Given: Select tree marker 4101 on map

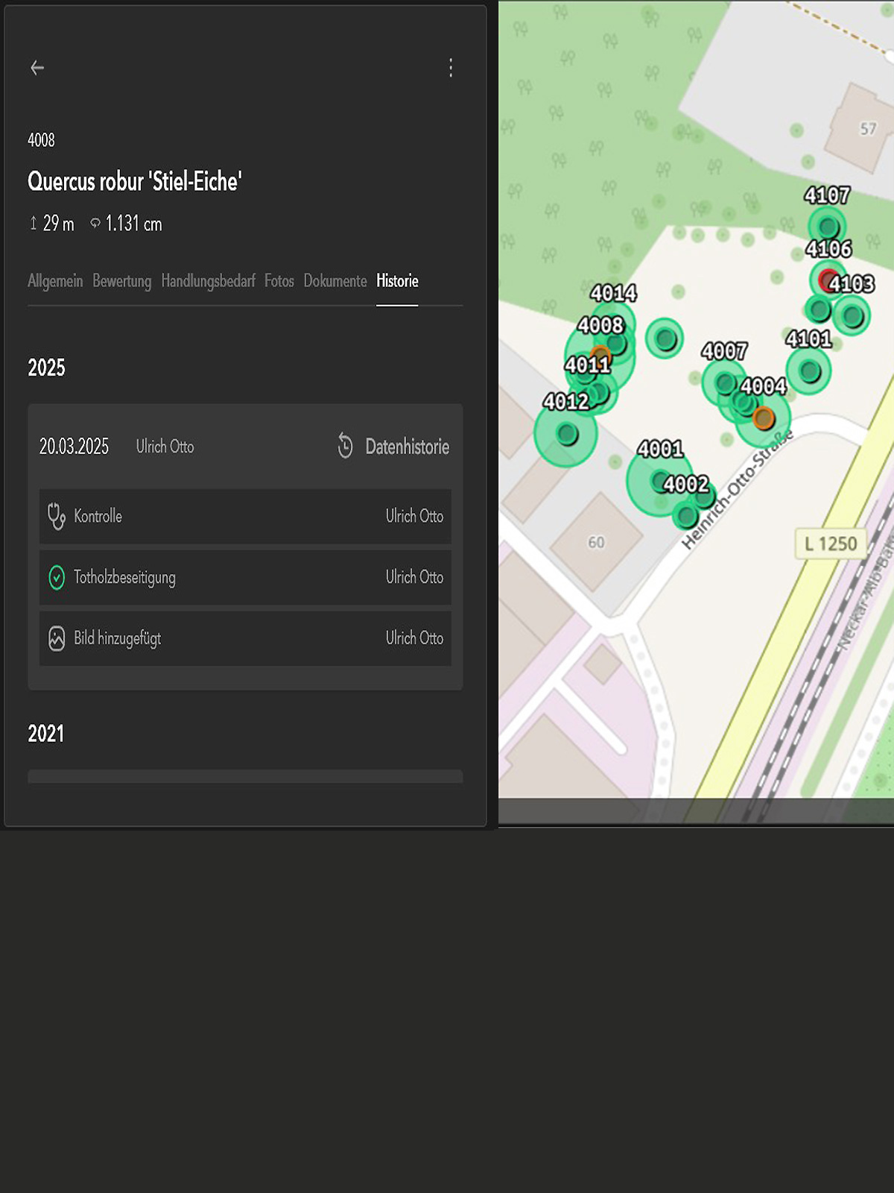Looking at the screenshot, I should click(810, 371).
